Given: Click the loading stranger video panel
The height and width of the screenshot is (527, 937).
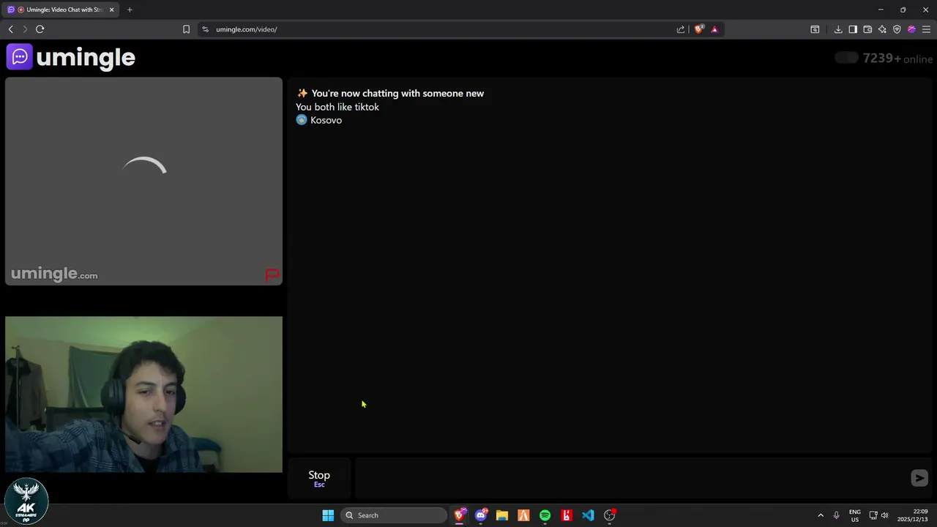Looking at the screenshot, I should tap(143, 182).
